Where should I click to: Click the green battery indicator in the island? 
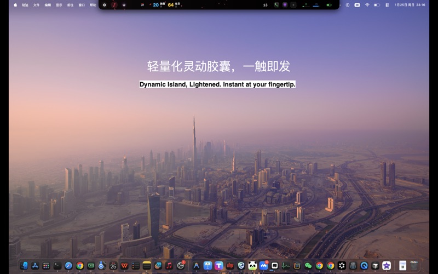tap(329, 5)
